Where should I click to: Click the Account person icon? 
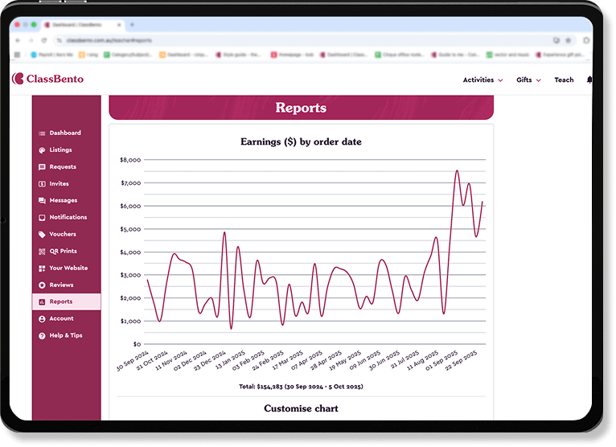tap(42, 319)
